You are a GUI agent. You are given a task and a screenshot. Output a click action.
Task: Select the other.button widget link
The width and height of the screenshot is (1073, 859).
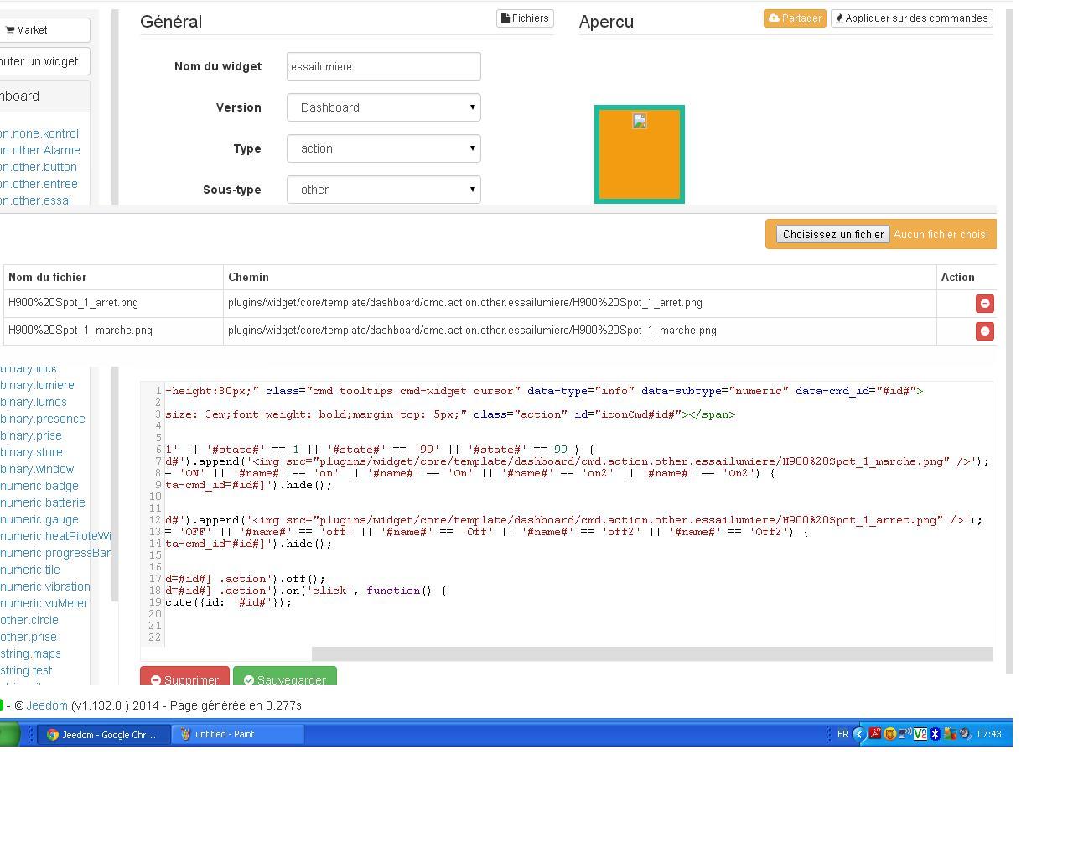(39, 167)
